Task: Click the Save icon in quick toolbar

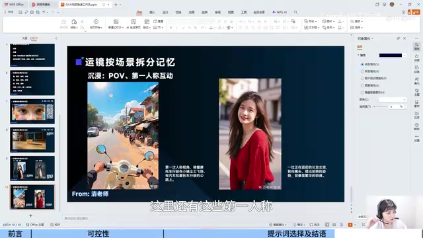Action: click(20, 12)
